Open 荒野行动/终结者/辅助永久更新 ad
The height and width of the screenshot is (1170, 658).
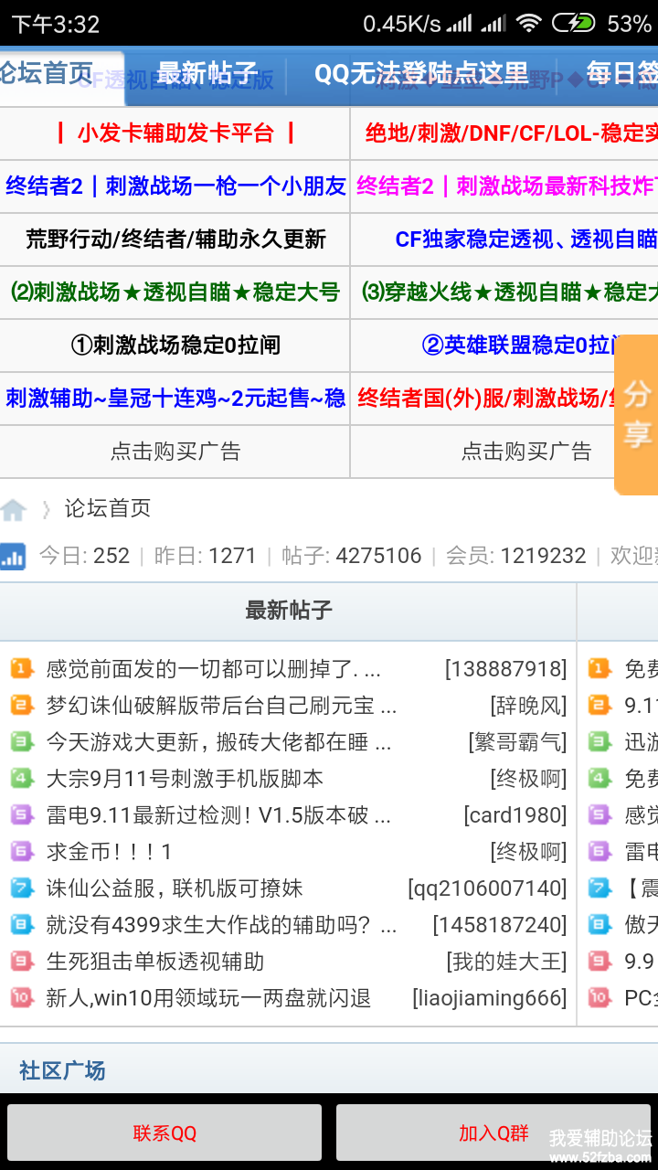(x=175, y=239)
